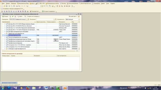Image resolution: width=161 pixels, height=90 pixels.
Task: Open the search field dropdown arrow in toolbar
Action: (x=41, y=6)
